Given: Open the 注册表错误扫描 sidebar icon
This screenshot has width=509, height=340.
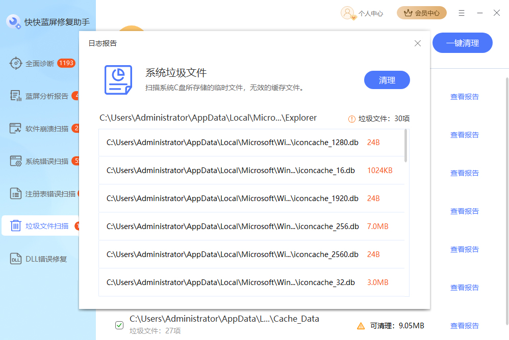Looking at the screenshot, I should click(x=15, y=193).
